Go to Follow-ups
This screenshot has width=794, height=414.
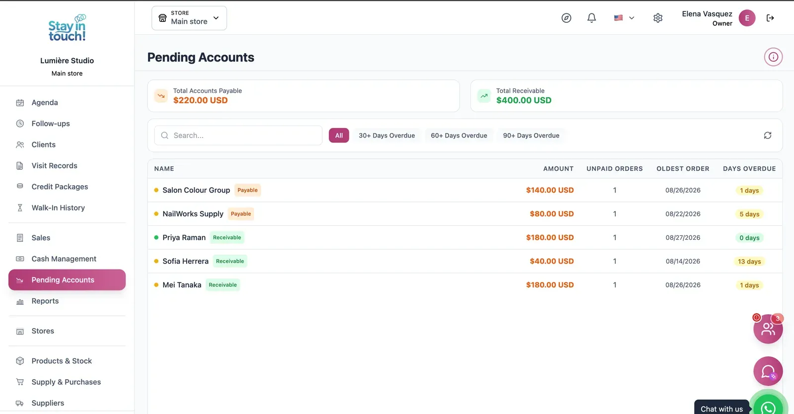[67, 124]
